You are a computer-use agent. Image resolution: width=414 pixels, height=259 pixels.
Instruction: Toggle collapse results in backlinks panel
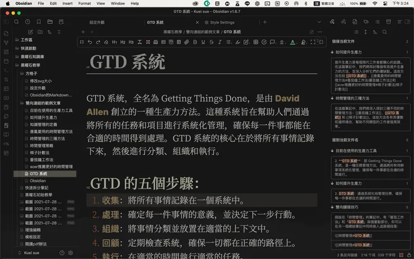356,32
